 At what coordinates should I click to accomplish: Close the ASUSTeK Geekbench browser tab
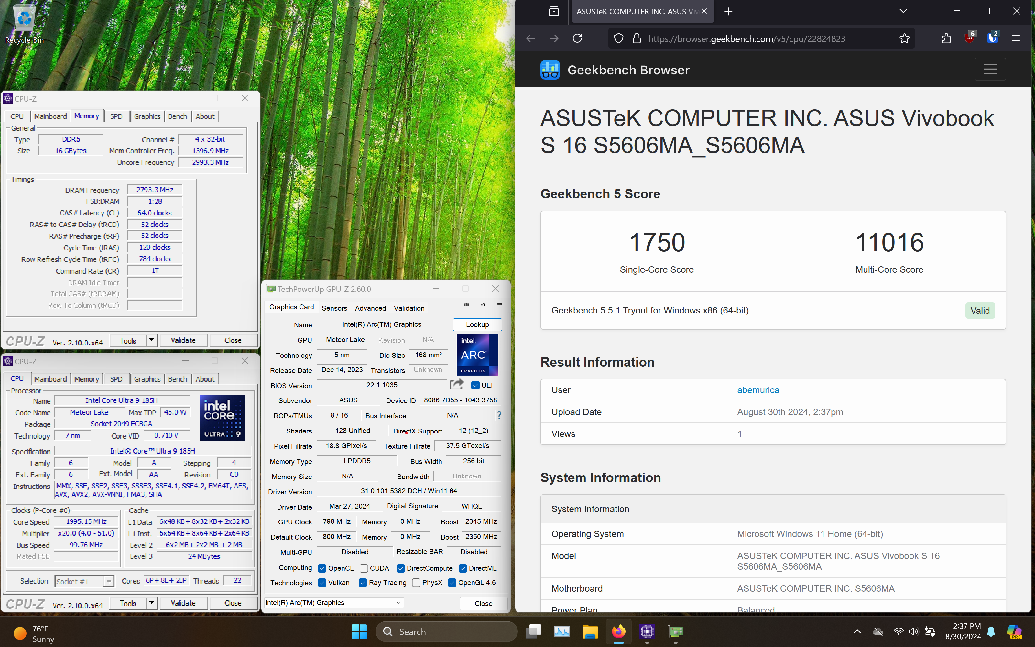tap(704, 12)
